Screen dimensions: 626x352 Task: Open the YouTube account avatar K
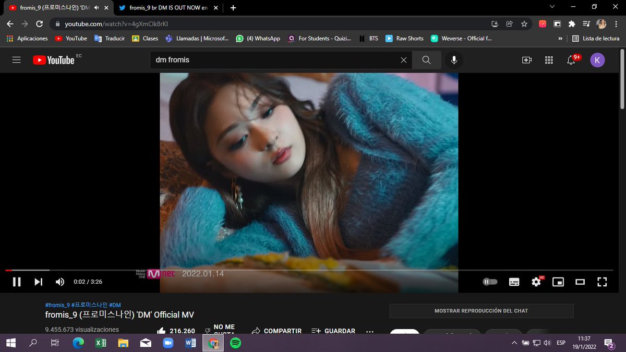coord(597,60)
